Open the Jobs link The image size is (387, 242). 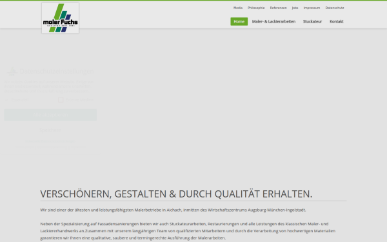pos(295,8)
